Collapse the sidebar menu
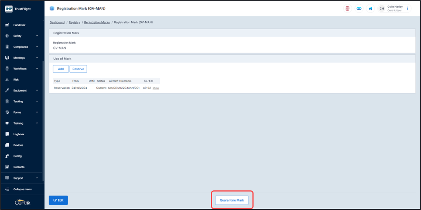Screen dimensions: 421x210 click(22, 189)
